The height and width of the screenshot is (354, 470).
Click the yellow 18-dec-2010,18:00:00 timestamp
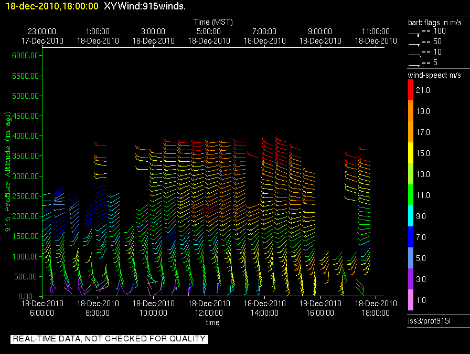click(52, 6)
